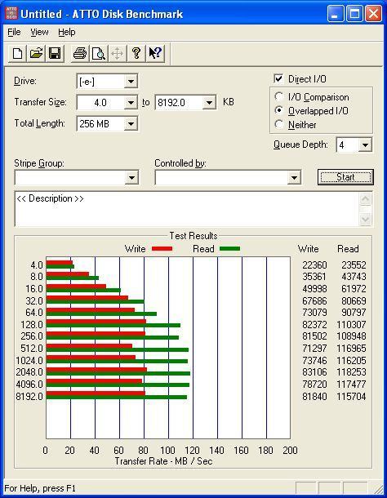Open a file with the folder icon
387x498 pixels.
36,53
